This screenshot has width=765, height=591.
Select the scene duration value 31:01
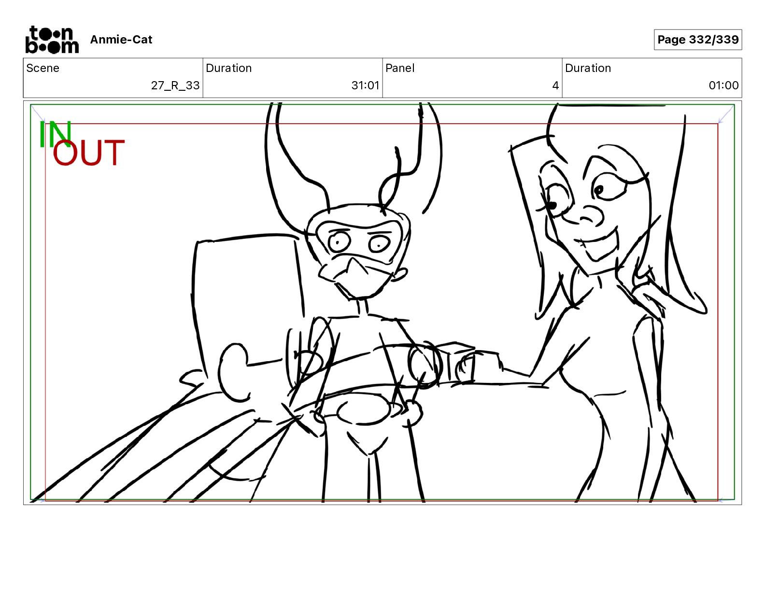[366, 85]
